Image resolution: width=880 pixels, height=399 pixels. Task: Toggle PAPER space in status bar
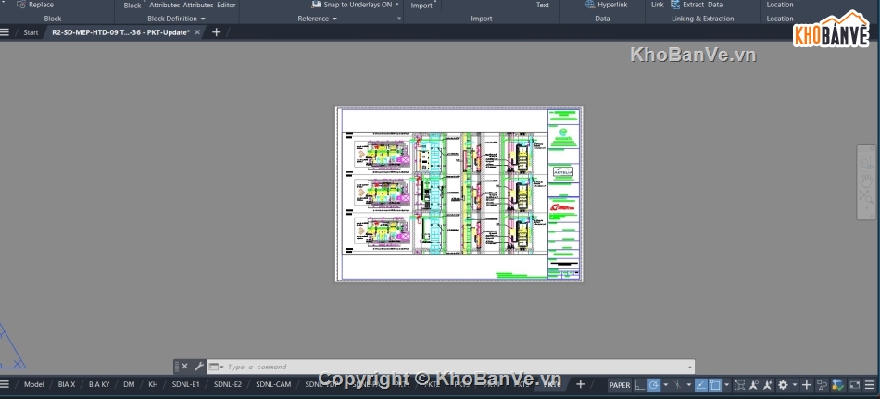(x=620, y=385)
